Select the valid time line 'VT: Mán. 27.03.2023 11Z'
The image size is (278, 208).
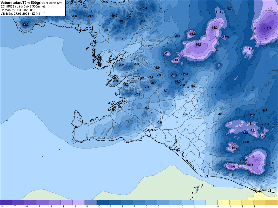(x=18, y=14)
